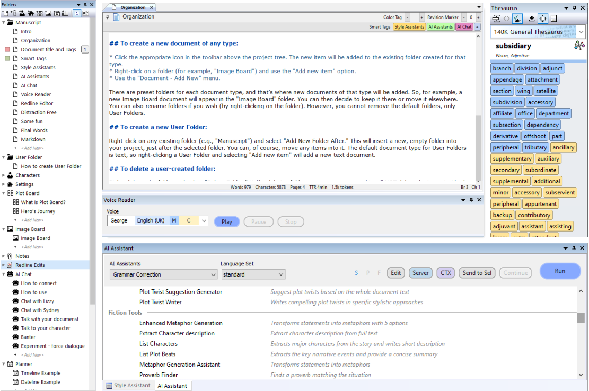This screenshot has height=391, width=589.
Task: Open the word cloud graph icon beside subsidiary
Action: click(579, 46)
